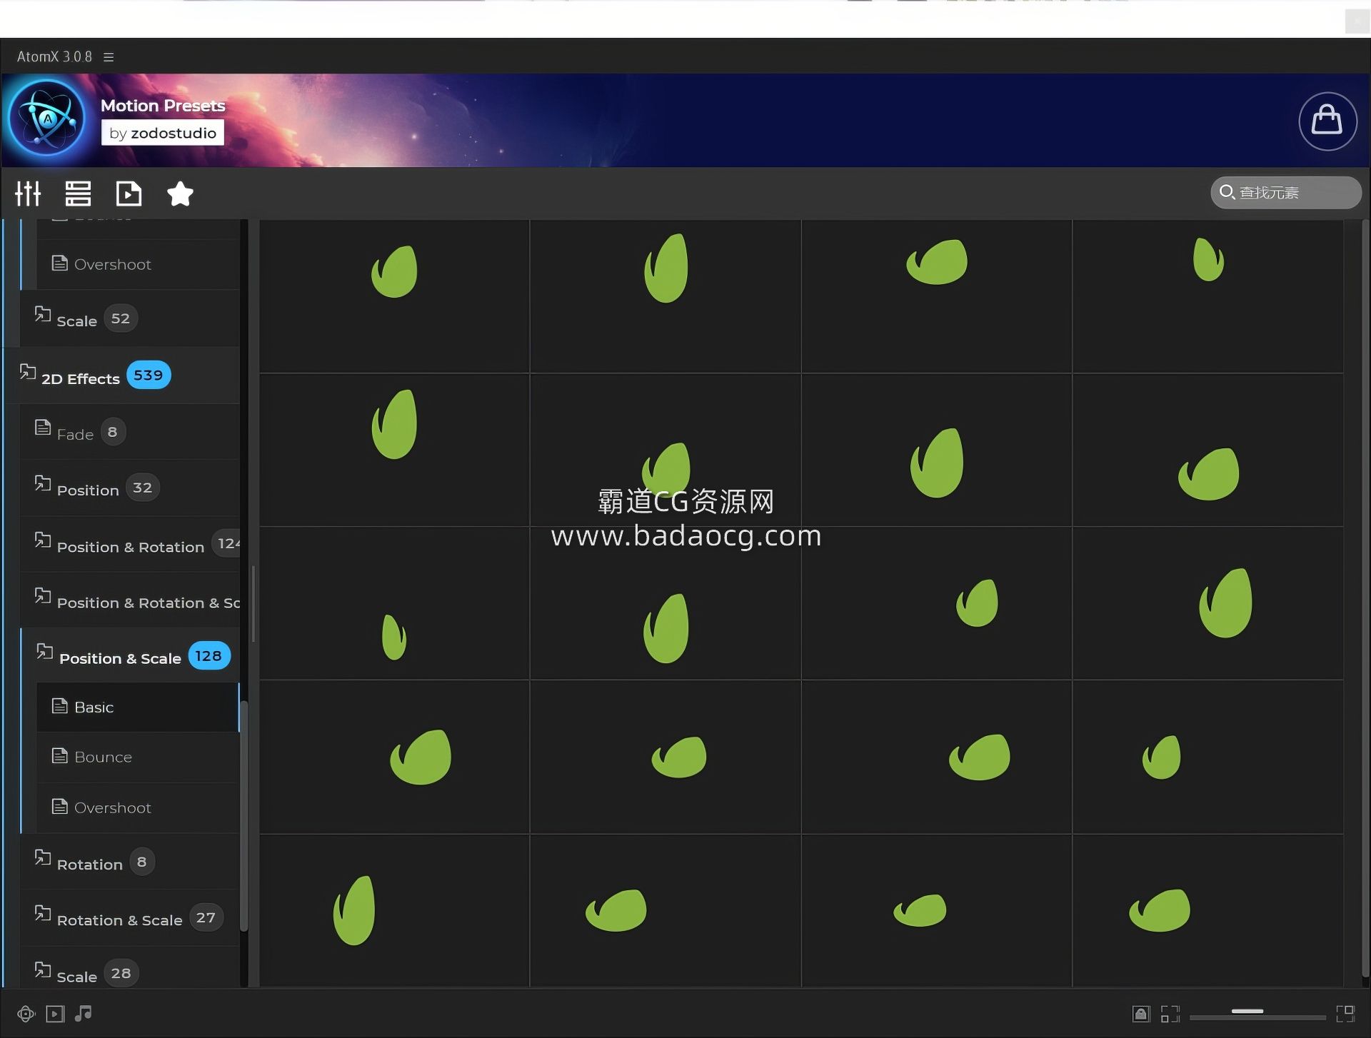Click the preset grid vertical scrollbar
Viewport: 1371px width, 1038px height.
(x=1365, y=598)
